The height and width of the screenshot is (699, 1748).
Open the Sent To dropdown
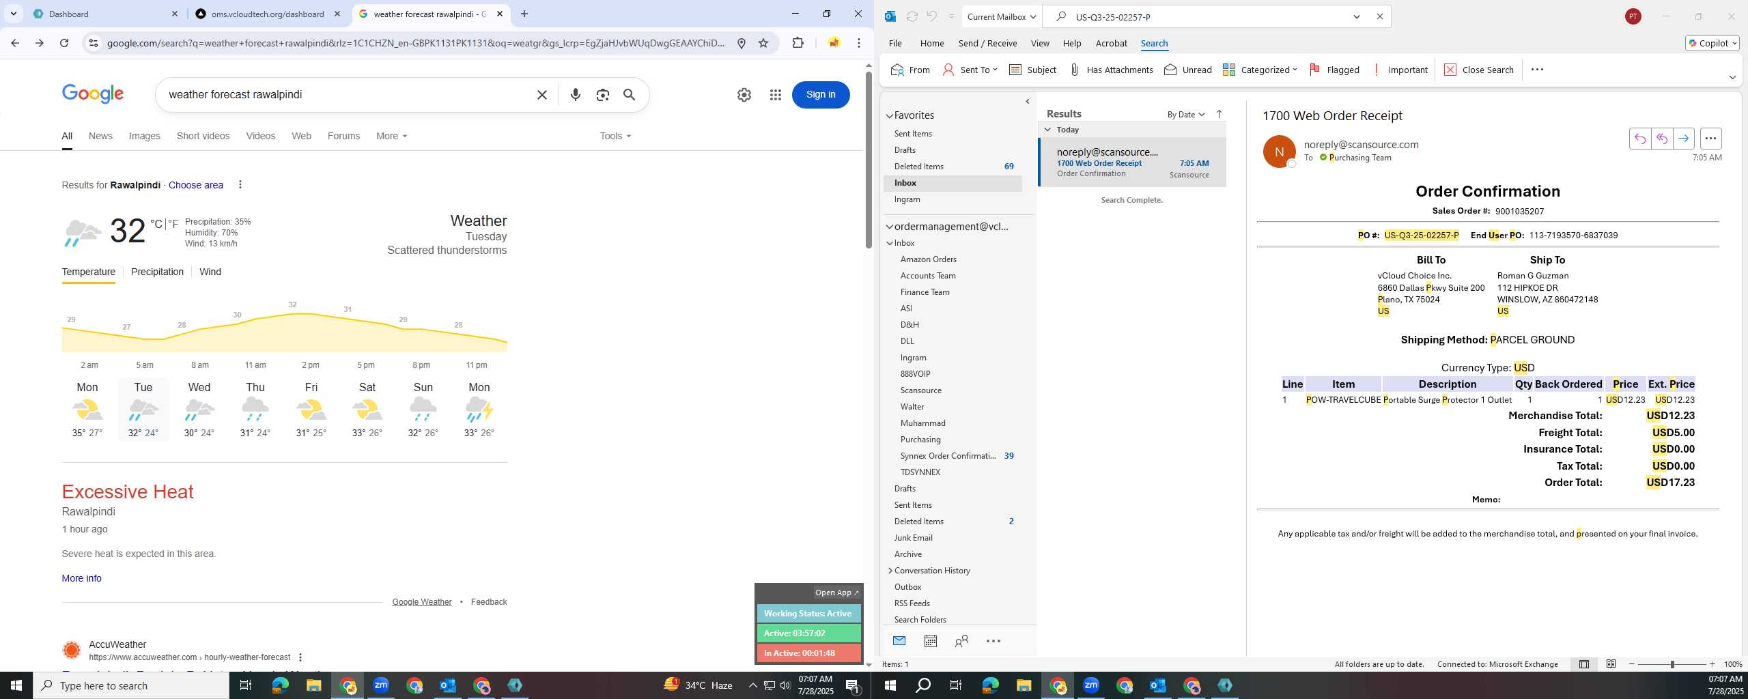click(x=970, y=70)
